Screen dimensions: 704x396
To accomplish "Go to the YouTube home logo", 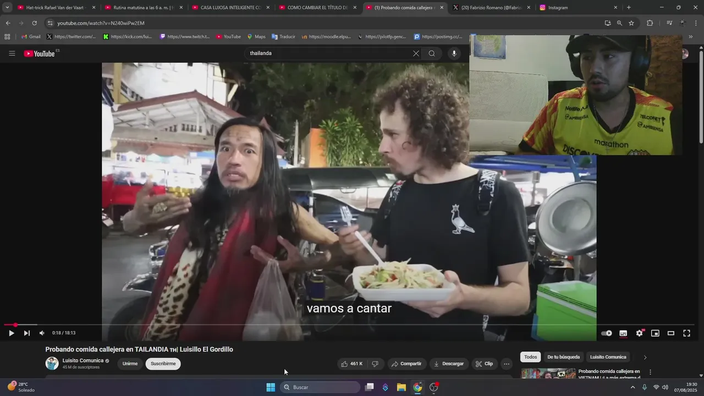I will tap(40, 53).
